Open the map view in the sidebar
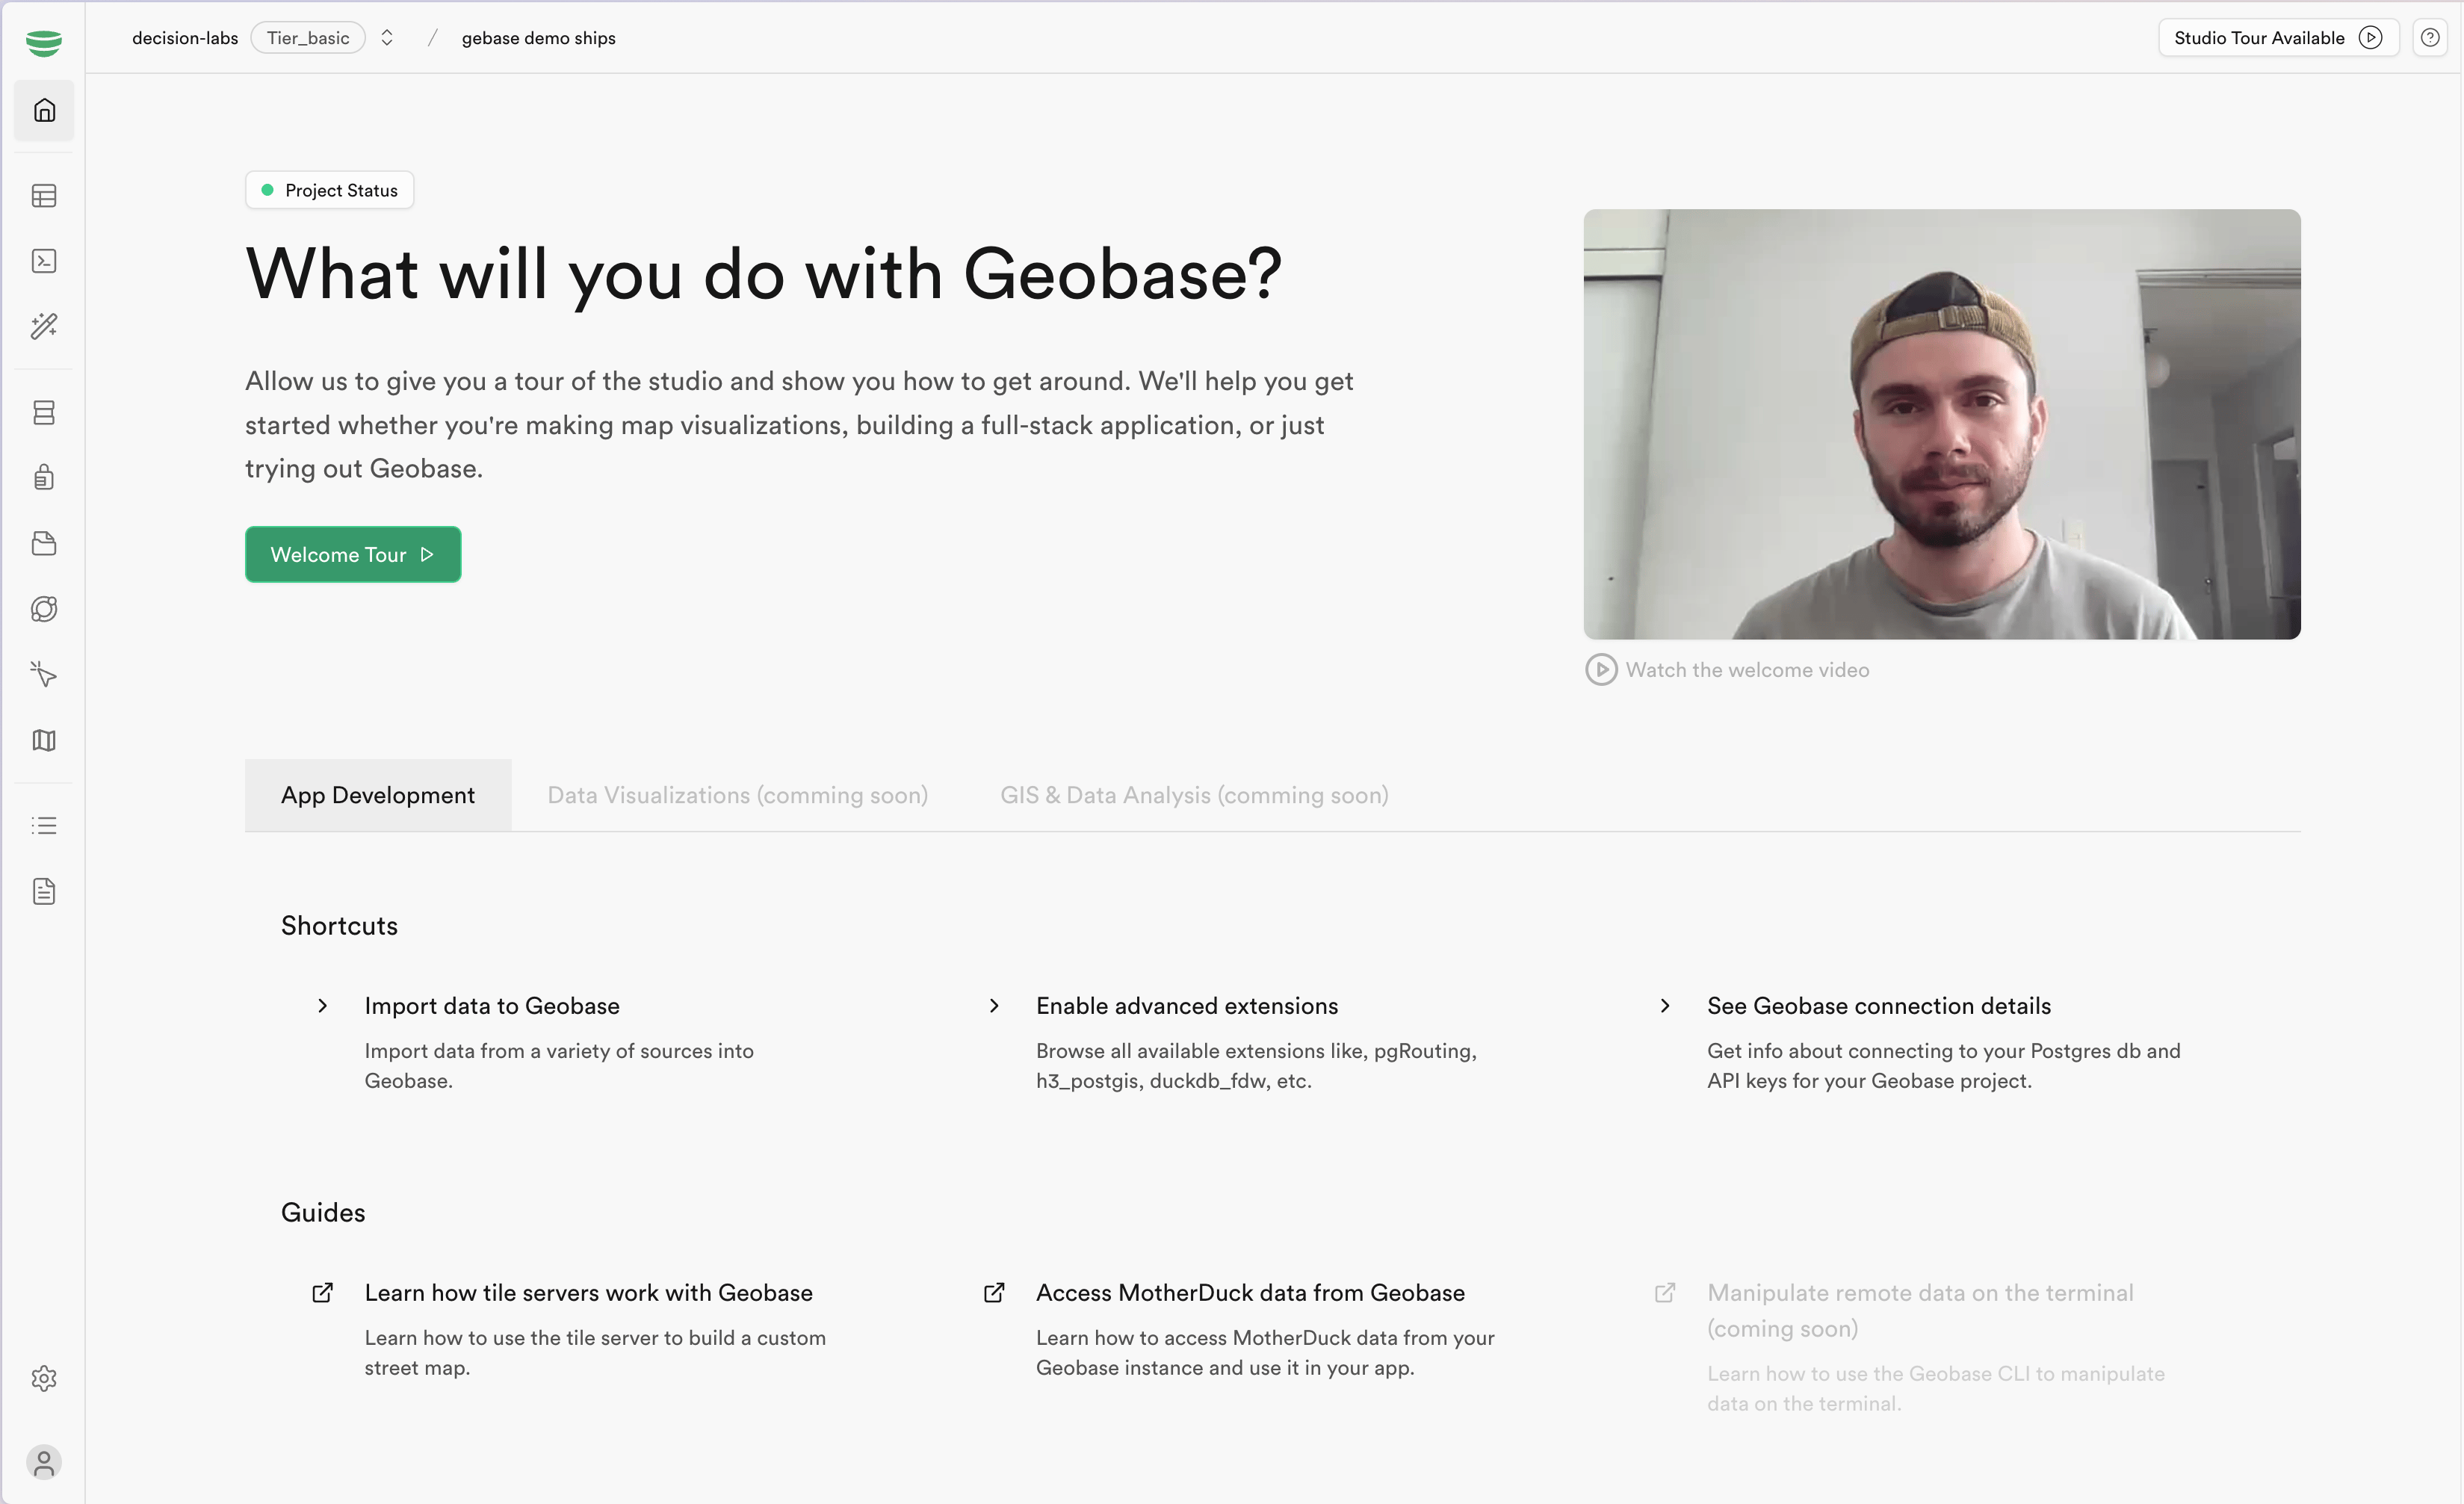 click(44, 740)
